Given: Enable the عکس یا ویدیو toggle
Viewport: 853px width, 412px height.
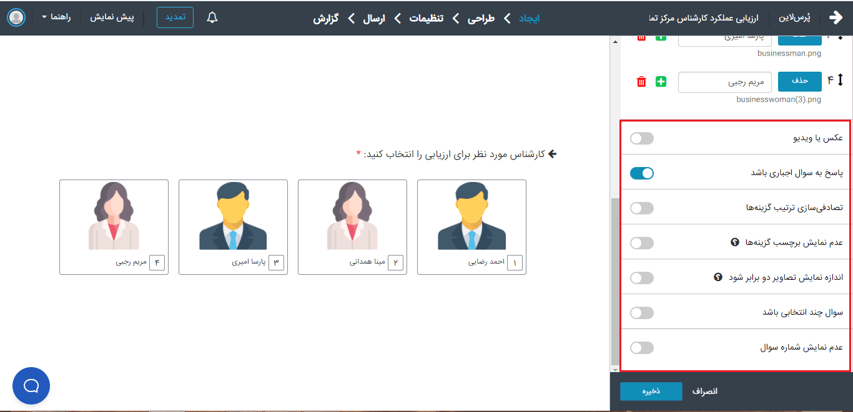Looking at the screenshot, I should pos(642,138).
